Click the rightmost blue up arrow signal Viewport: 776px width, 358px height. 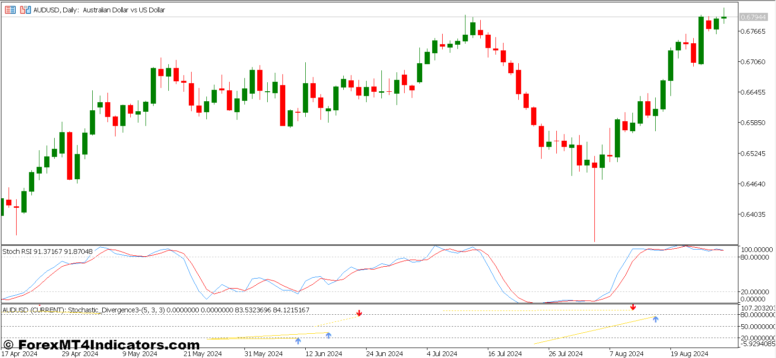tap(655, 319)
